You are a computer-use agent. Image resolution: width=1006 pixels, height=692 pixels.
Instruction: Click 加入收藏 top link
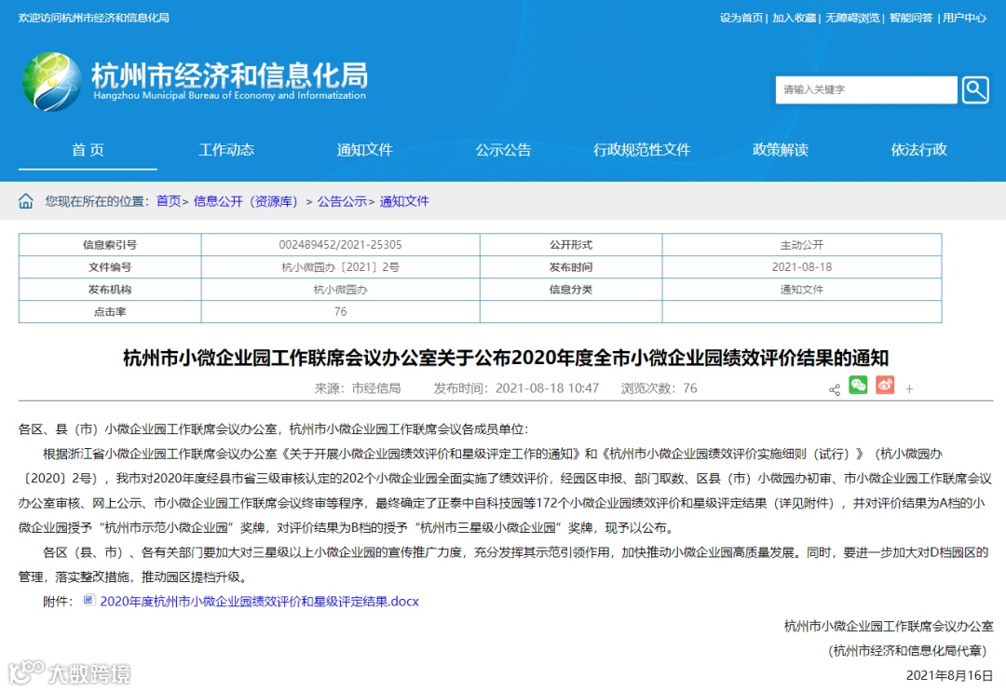tap(794, 18)
